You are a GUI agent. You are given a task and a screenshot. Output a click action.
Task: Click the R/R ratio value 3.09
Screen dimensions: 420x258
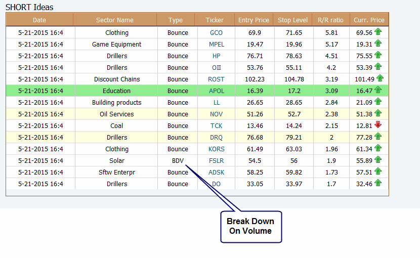(331, 91)
